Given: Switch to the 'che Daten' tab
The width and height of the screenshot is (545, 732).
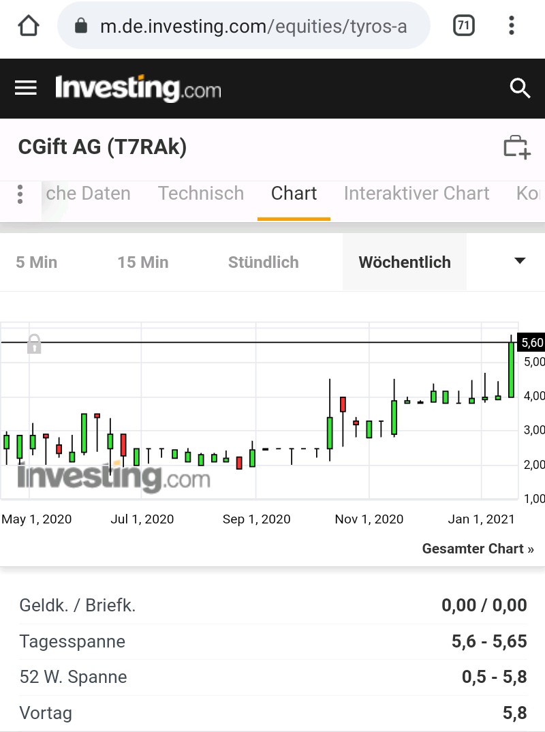Looking at the screenshot, I should pos(88,194).
